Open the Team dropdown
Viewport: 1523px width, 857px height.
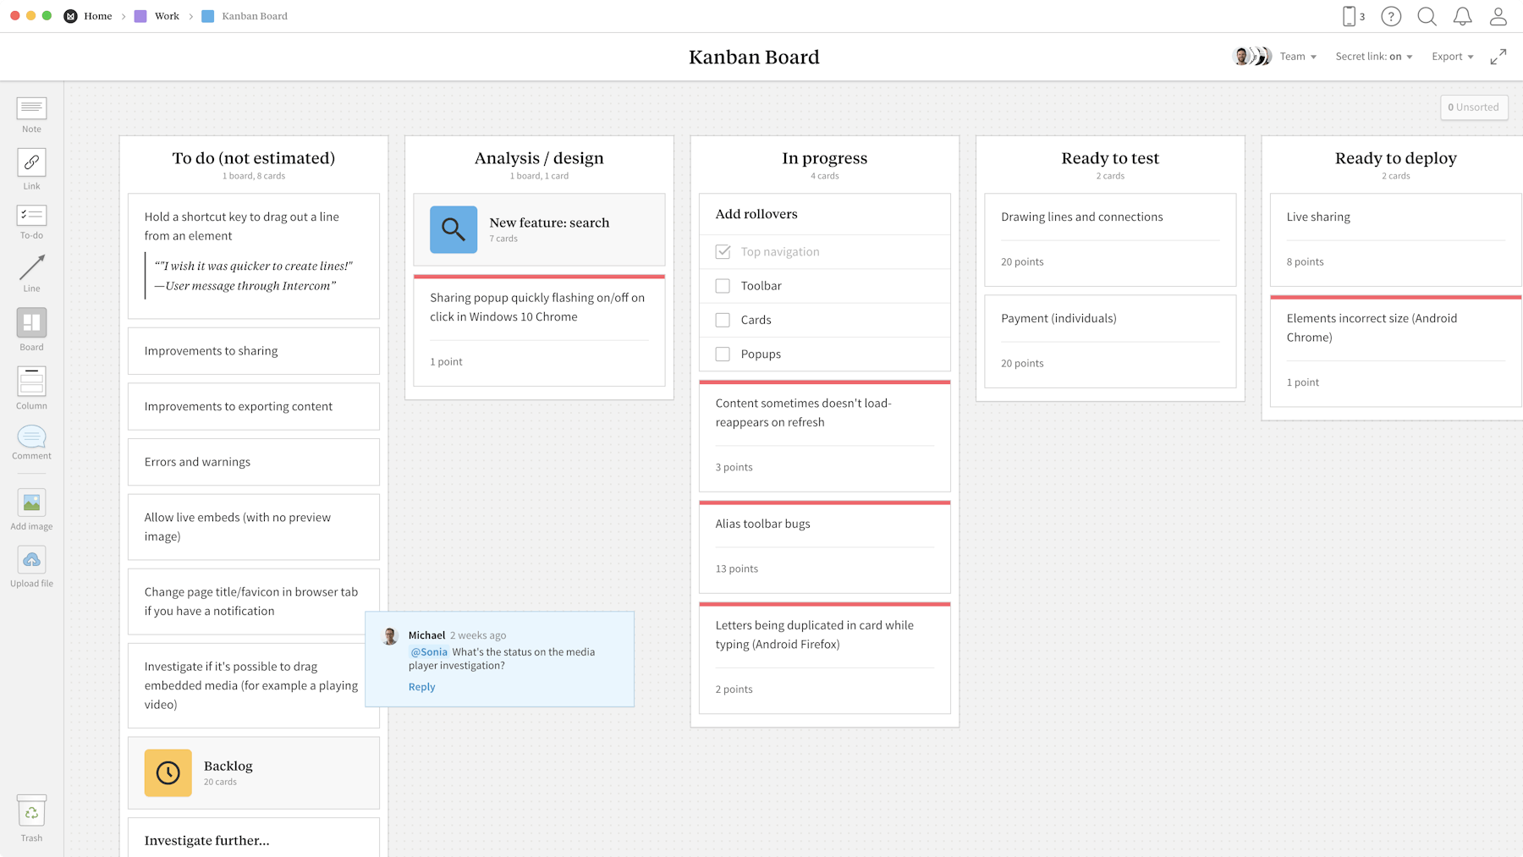[1296, 56]
